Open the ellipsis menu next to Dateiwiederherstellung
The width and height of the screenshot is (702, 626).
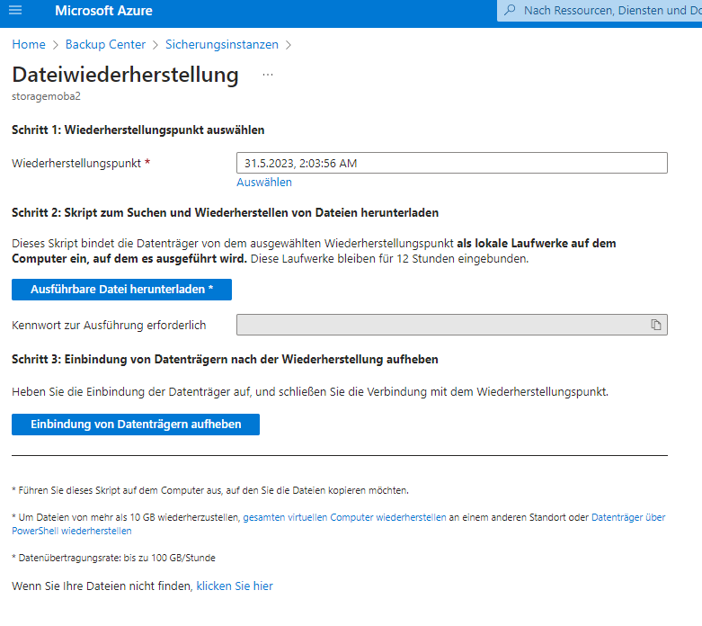pyautogui.click(x=268, y=75)
